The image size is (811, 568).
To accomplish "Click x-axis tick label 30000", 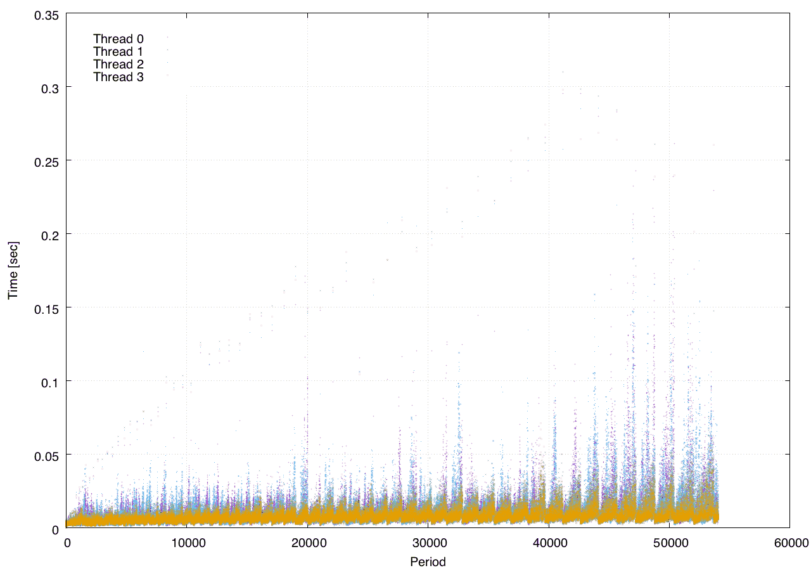I will (428, 543).
